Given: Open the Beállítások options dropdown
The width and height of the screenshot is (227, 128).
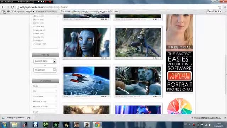Looking at the screenshot, I should 214,11.
